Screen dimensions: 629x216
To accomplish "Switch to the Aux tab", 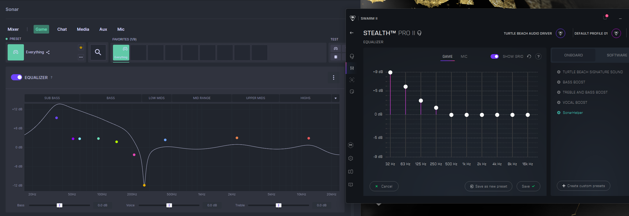I will coord(103,29).
